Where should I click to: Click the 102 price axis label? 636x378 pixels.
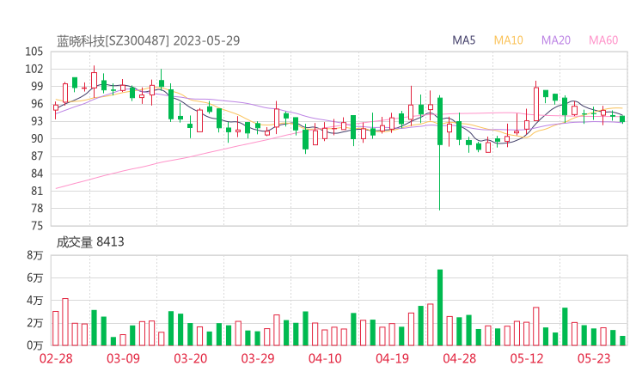(34, 69)
